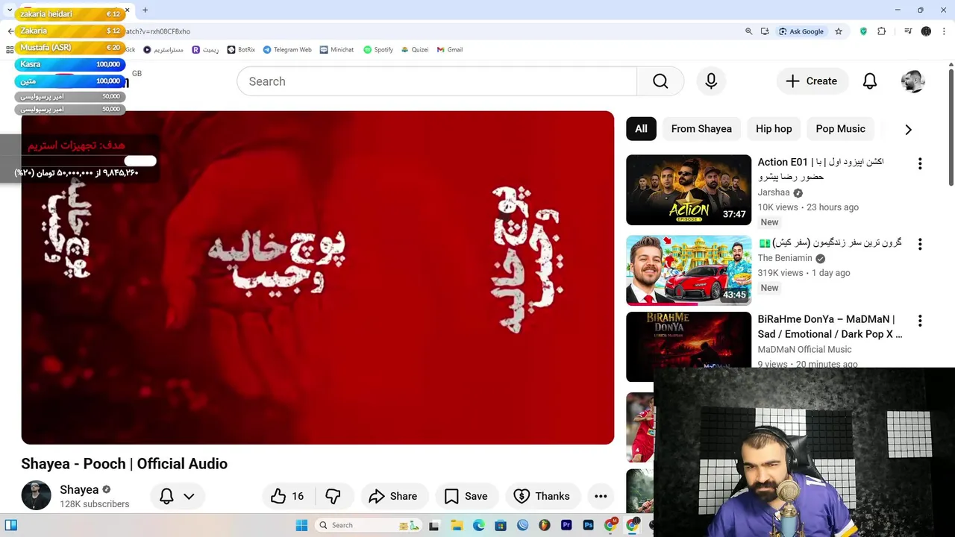The height and width of the screenshot is (537, 955).
Task: Like the video with thumbs-up button
Action: click(288, 496)
